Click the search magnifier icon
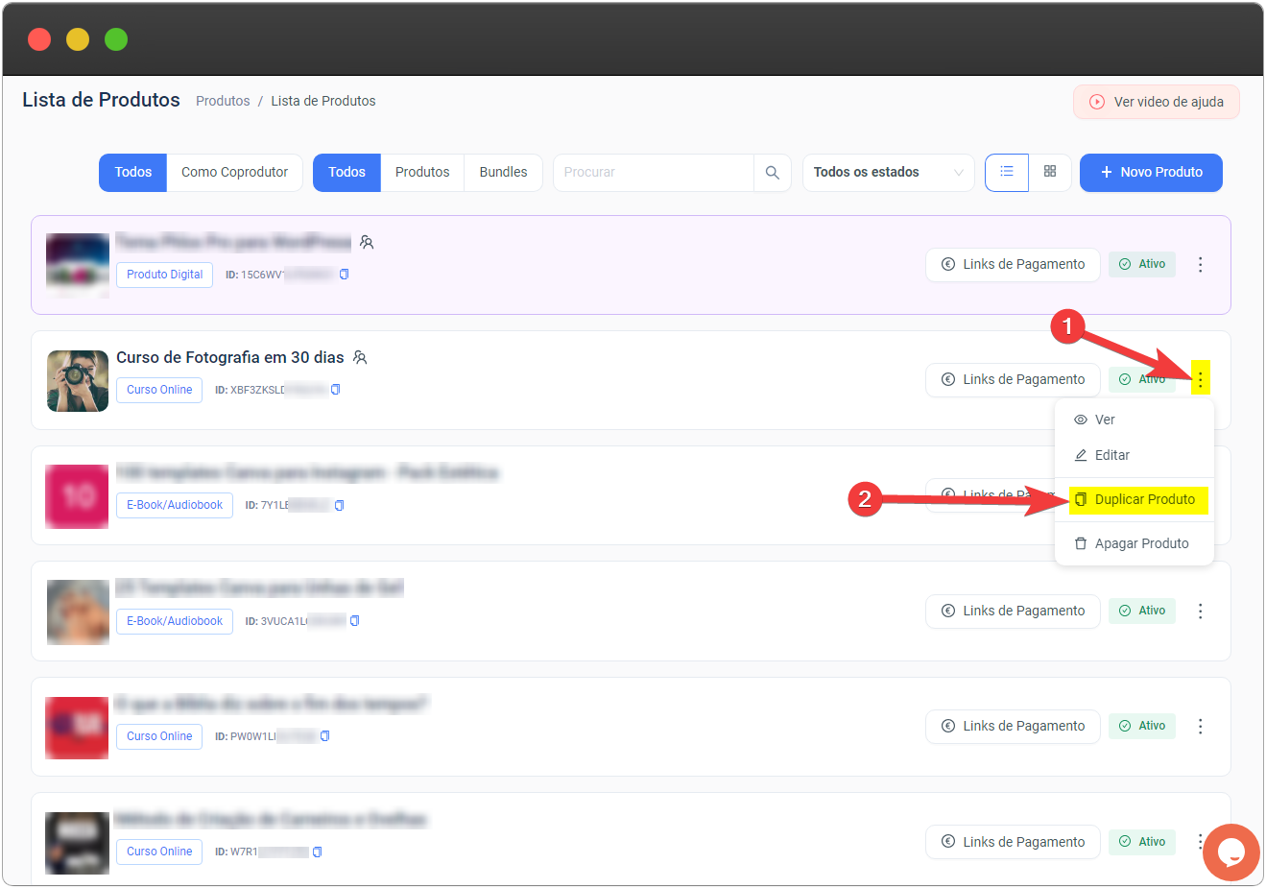This screenshot has width=1266, height=888. 772,173
